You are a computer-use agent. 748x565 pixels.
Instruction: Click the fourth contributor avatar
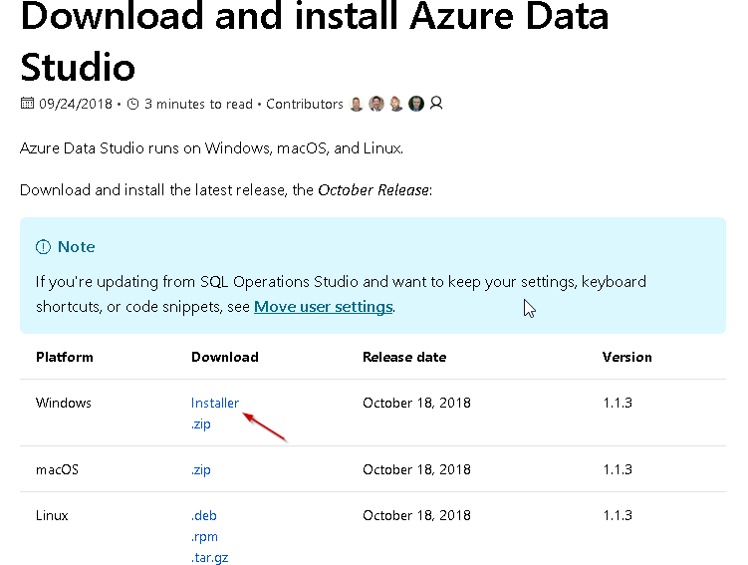coord(416,104)
